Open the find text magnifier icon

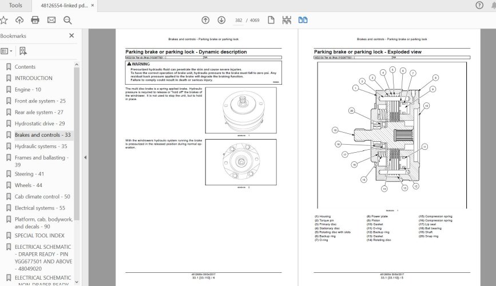tap(68, 20)
